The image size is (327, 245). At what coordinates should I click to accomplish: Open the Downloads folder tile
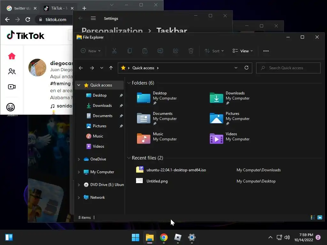click(230, 98)
